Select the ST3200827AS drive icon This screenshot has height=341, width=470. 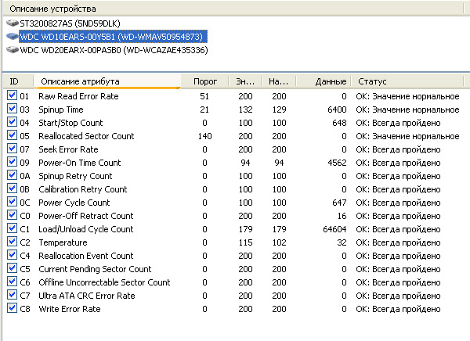pyautogui.click(x=13, y=23)
